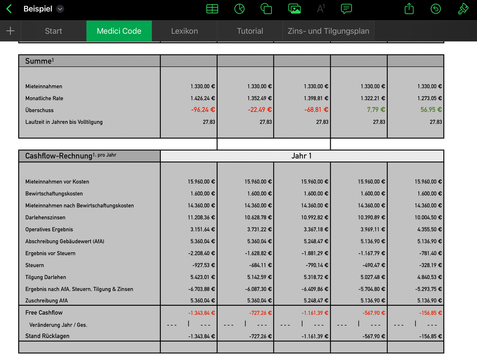Tap the Zuschreibung AfA label
477x357 pixels.
[x=47, y=301]
